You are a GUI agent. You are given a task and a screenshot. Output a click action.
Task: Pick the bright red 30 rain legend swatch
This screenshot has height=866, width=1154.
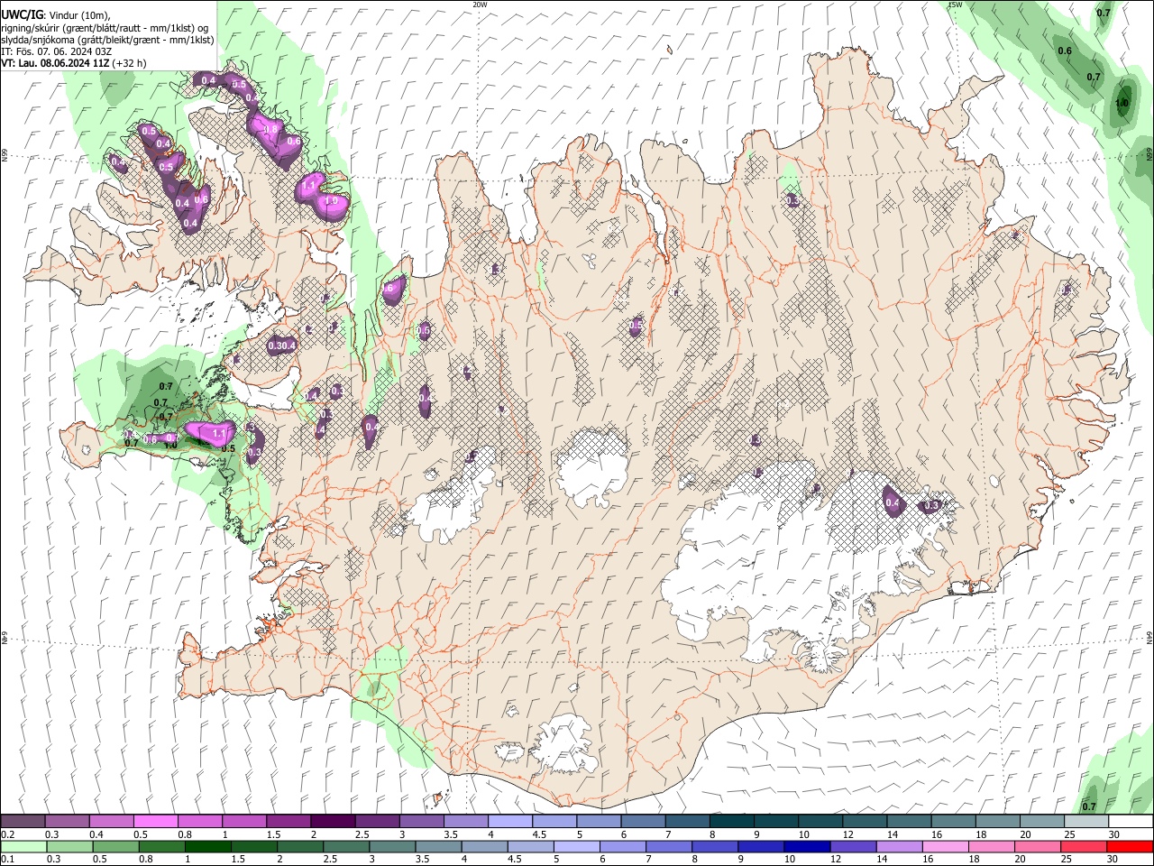click(1130, 847)
